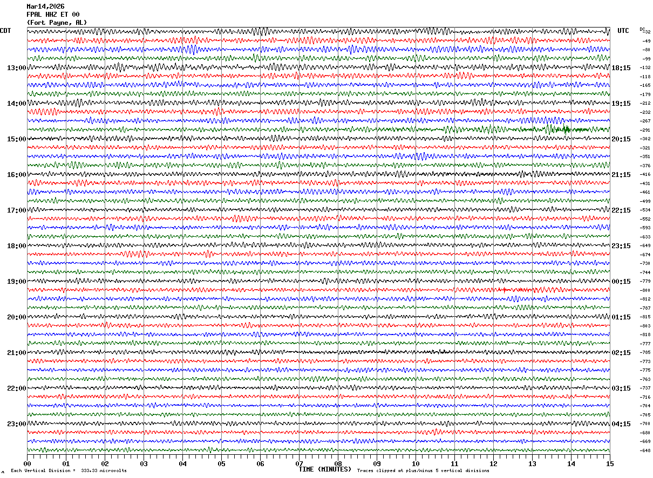Click the DC offset value -737

[645, 388]
